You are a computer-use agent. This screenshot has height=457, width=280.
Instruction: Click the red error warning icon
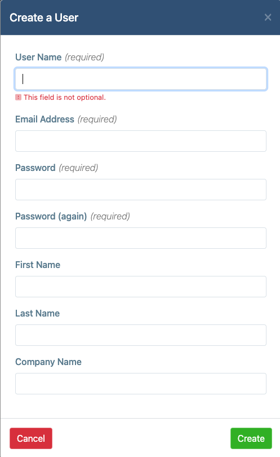pyautogui.click(x=19, y=98)
